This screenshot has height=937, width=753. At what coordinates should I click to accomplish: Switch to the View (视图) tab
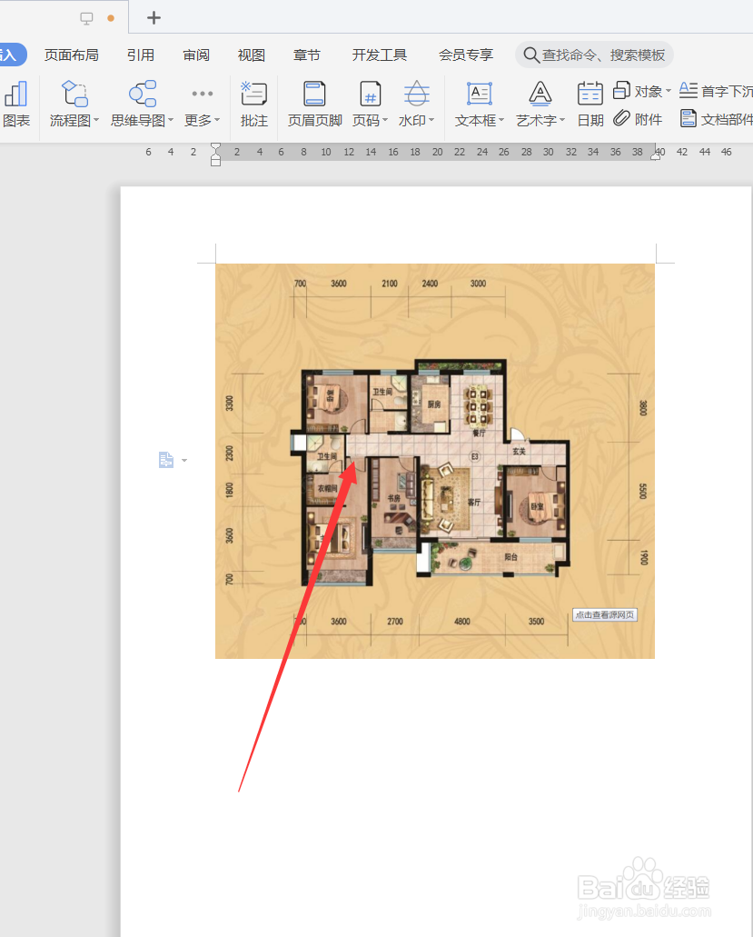[251, 55]
